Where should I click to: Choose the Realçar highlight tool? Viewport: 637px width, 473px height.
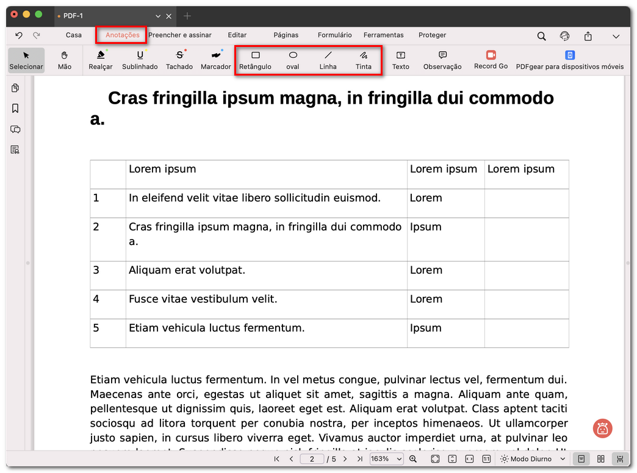click(101, 60)
